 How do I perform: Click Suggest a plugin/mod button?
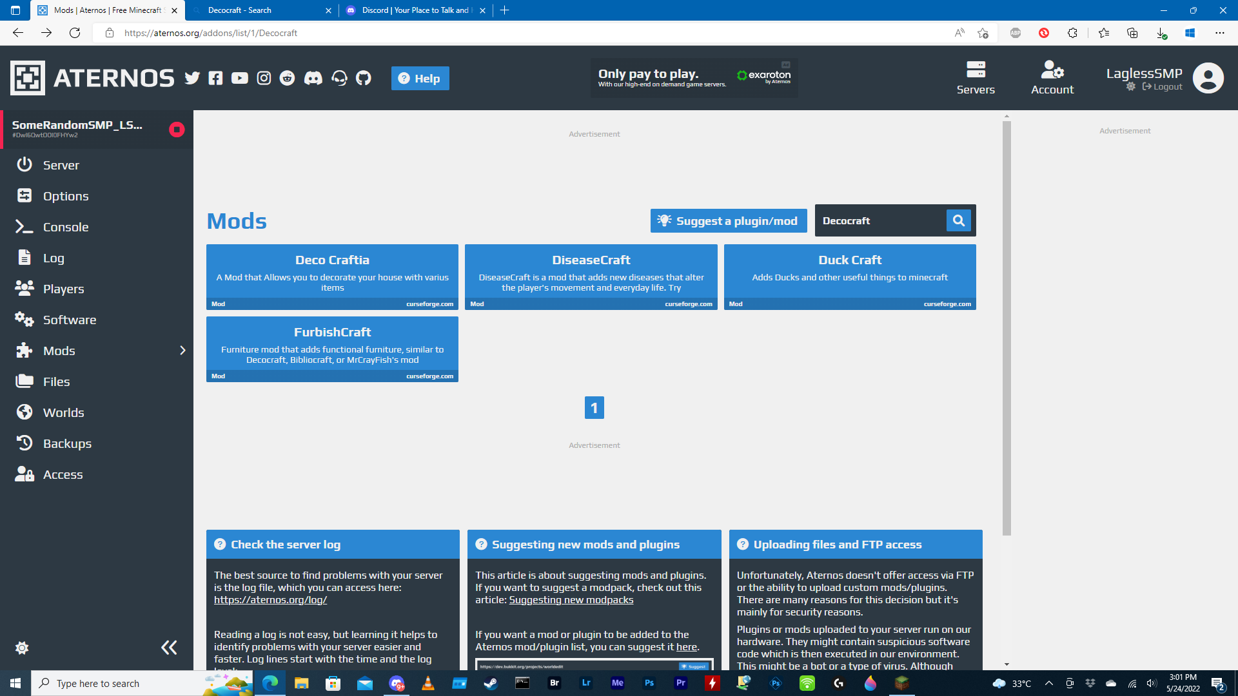(x=729, y=221)
